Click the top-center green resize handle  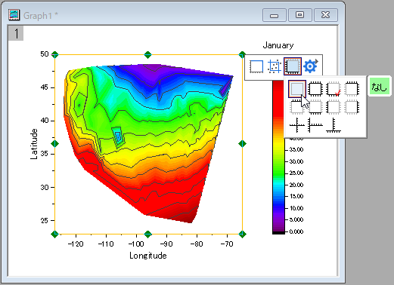148,54
